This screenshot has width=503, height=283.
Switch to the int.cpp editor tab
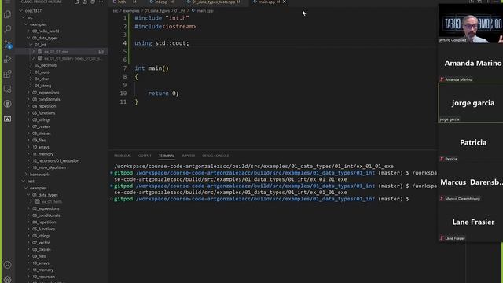(161, 2)
